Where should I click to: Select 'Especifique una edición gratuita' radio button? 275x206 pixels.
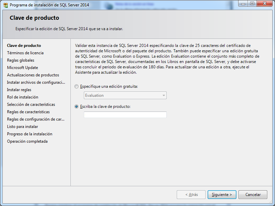(76, 86)
